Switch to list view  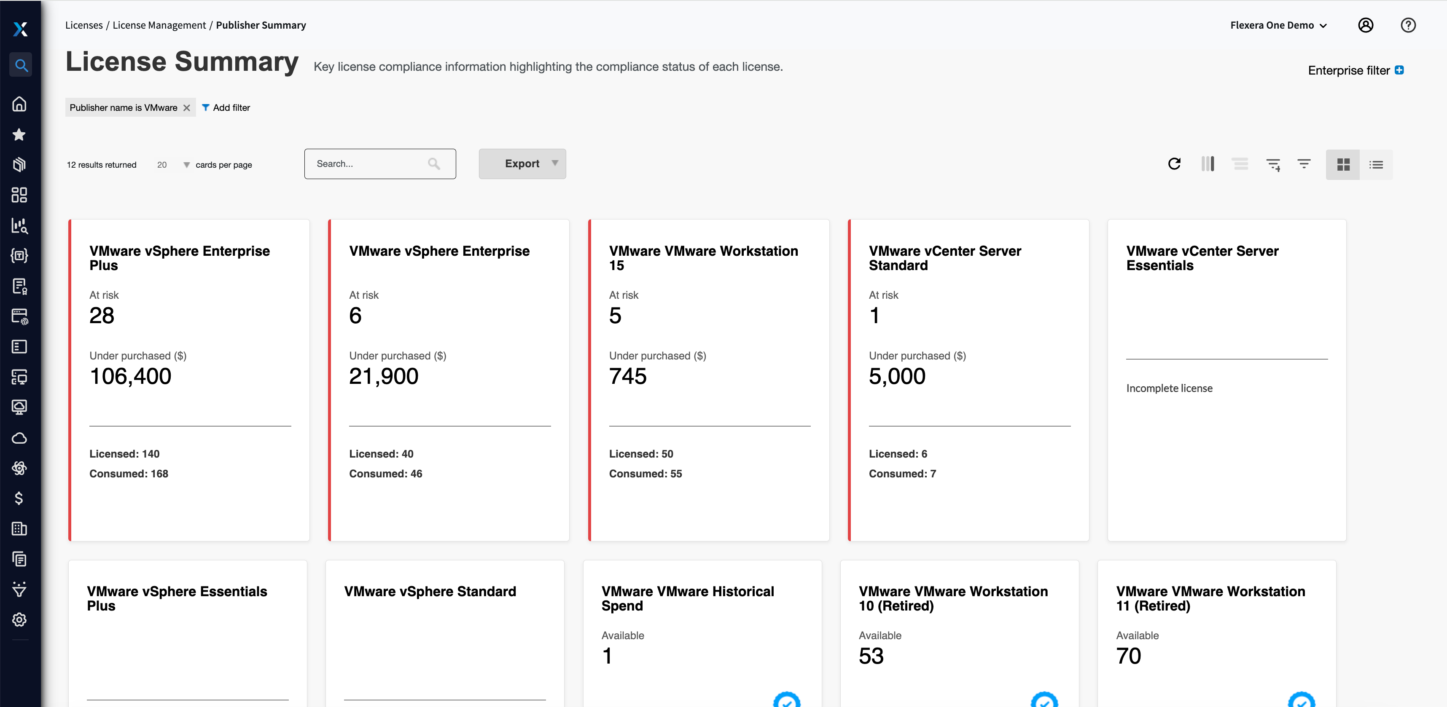[1376, 165]
